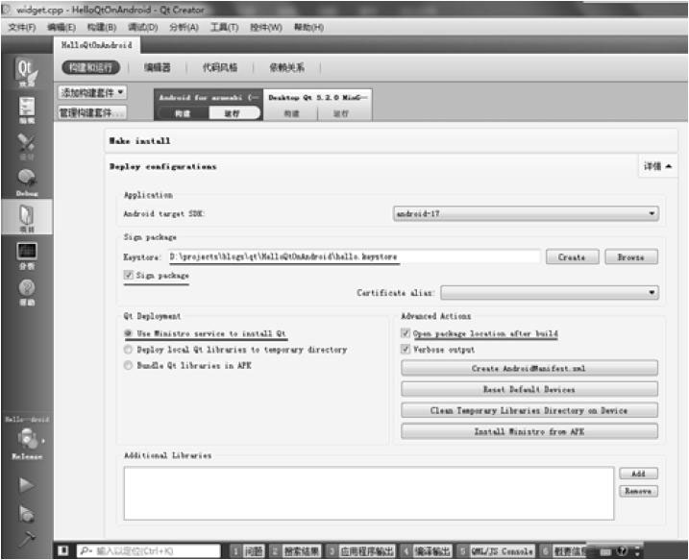689x560 pixels.
Task: Select Desktop kit 构建 sub-tab
Action: click(x=291, y=113)
